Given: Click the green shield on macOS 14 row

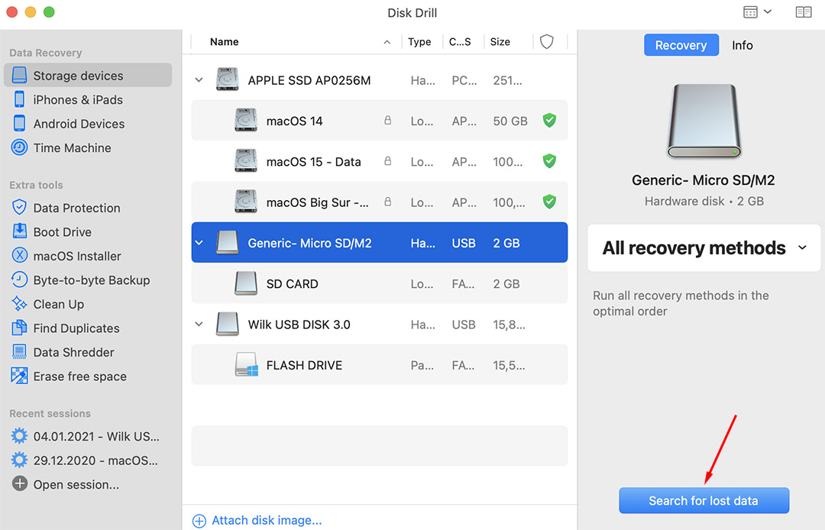Looking at the screenshot, I should pyautogui.click(x=549, y=121).
